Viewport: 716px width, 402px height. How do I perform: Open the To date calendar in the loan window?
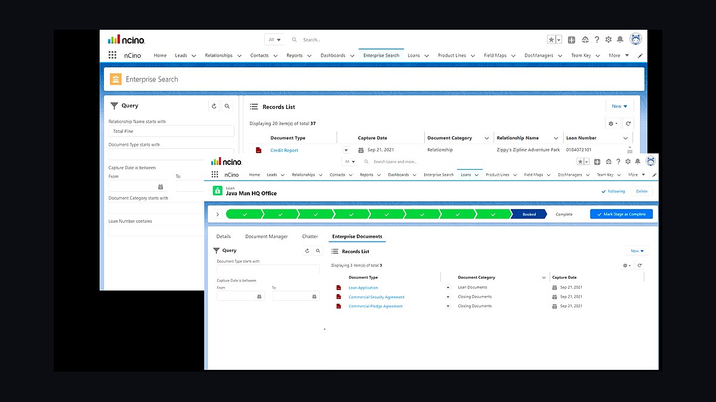point(314,296)
